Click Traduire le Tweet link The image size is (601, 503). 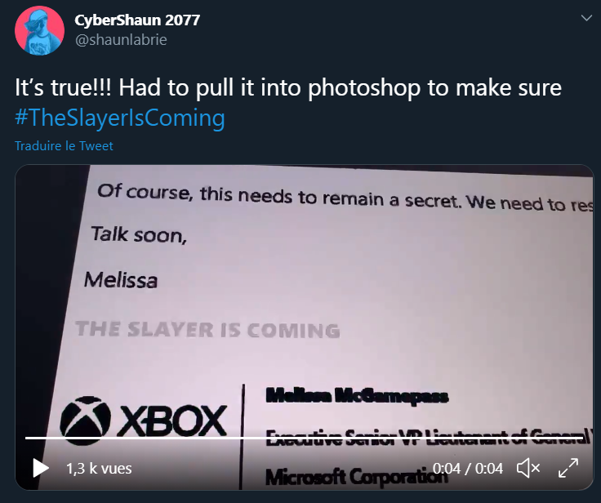64,145
